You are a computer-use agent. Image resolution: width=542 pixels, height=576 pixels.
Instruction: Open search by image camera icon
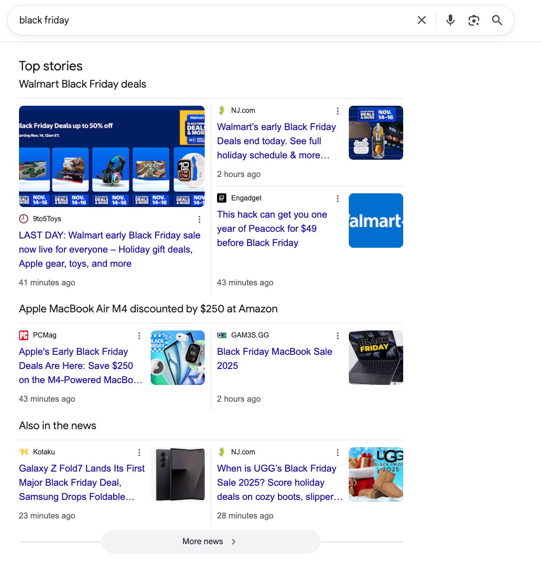click(x=474, y=20)
